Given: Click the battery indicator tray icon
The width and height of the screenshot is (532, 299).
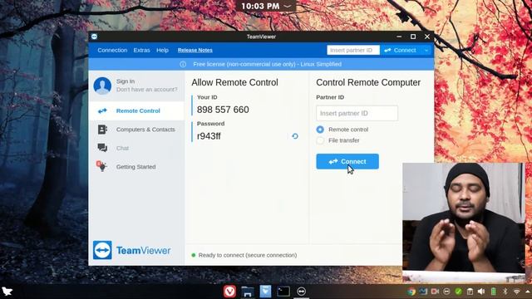Looking at the screenshot, I should click(x=493, y=292).
